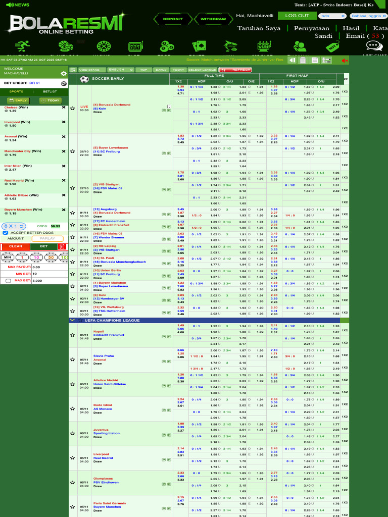Open the SELECT LEAGUE chooser
Image resolution: width=388 pixels, height=517 pixels.
coord(203,70)
